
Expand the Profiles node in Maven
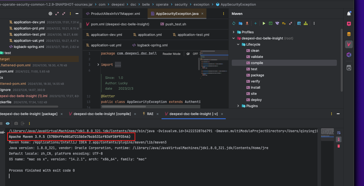tap(234, 32)
